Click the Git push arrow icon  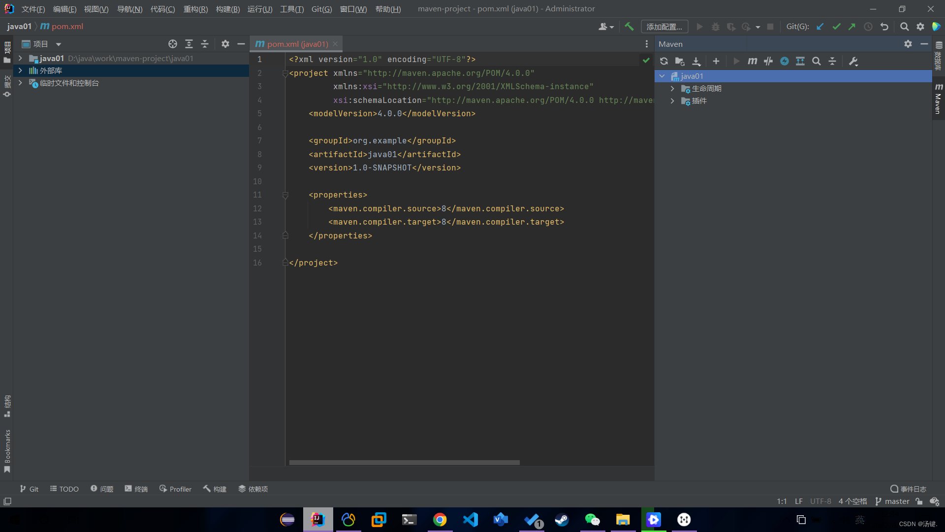[x=852, y=27]
